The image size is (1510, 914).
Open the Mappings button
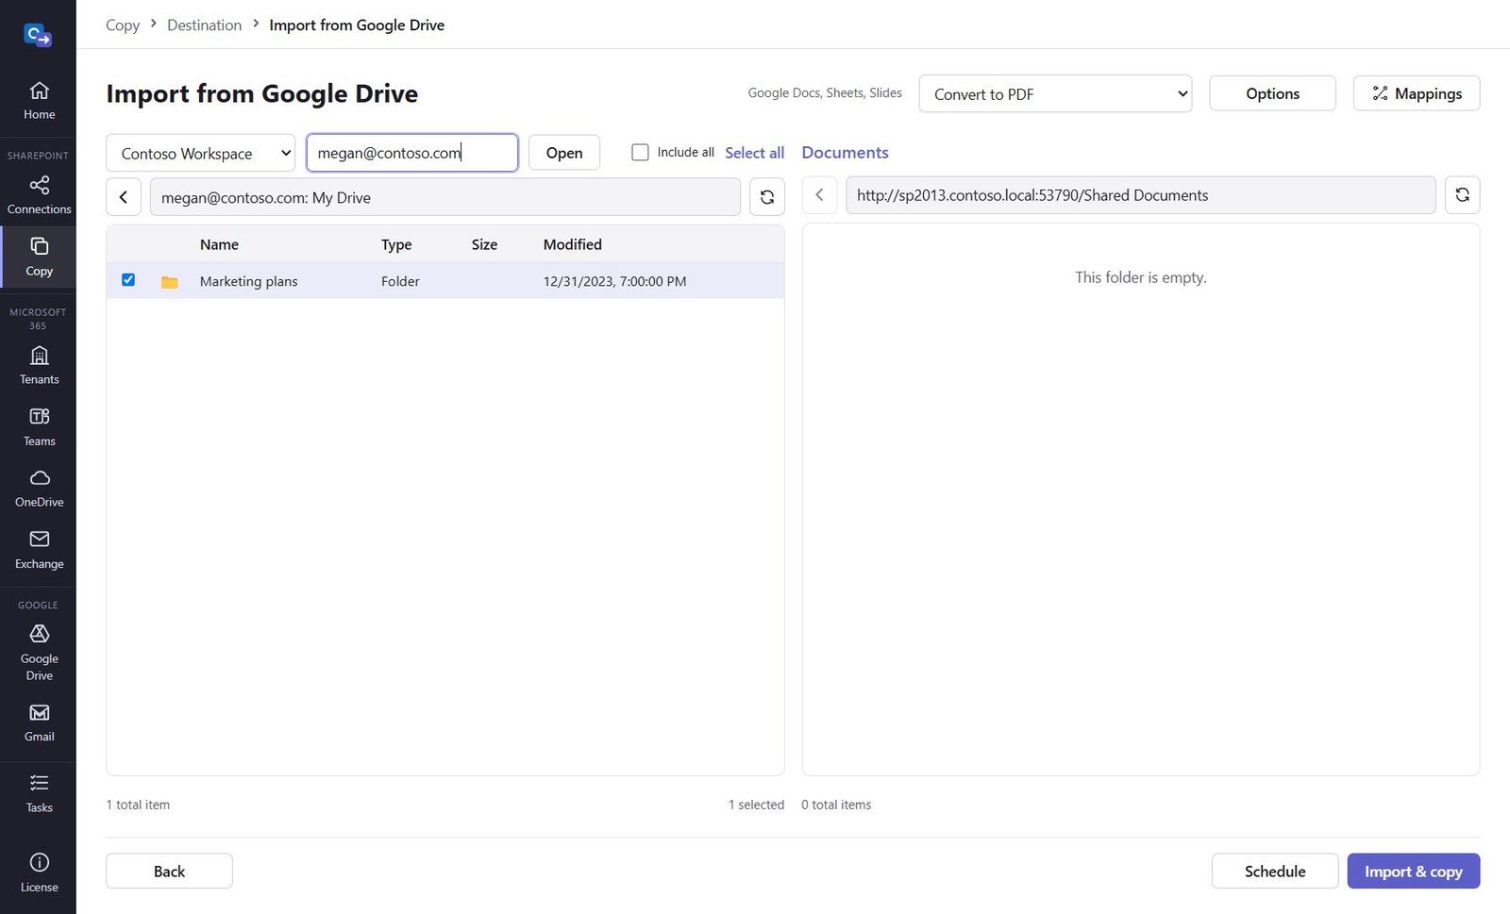point(1417,93)
